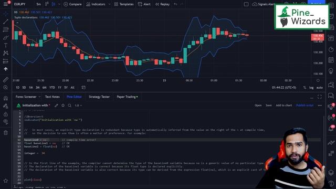Open the Signals Alert layout menu
Image resolution: width=336 pixels, height=189 pixels.
click(263, 4)
